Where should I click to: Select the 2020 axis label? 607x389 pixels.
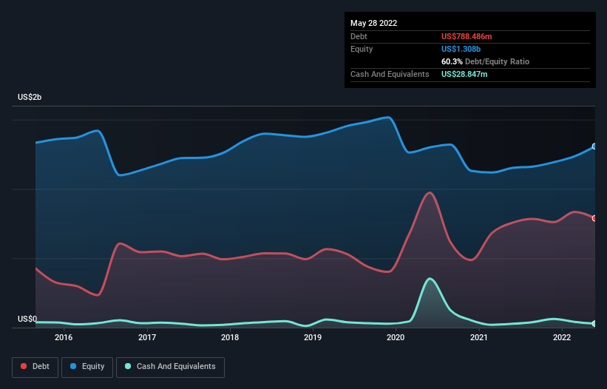tap(396, 337)
